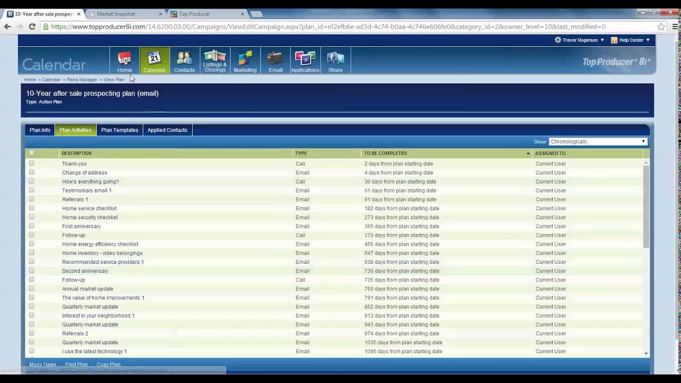Sort by the Description column header
The width and height of the screenshot is (681, 383).
77,153
